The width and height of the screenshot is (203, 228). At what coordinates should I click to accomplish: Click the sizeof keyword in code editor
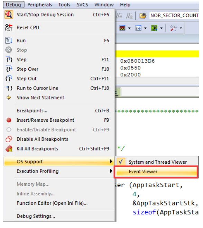145,212
